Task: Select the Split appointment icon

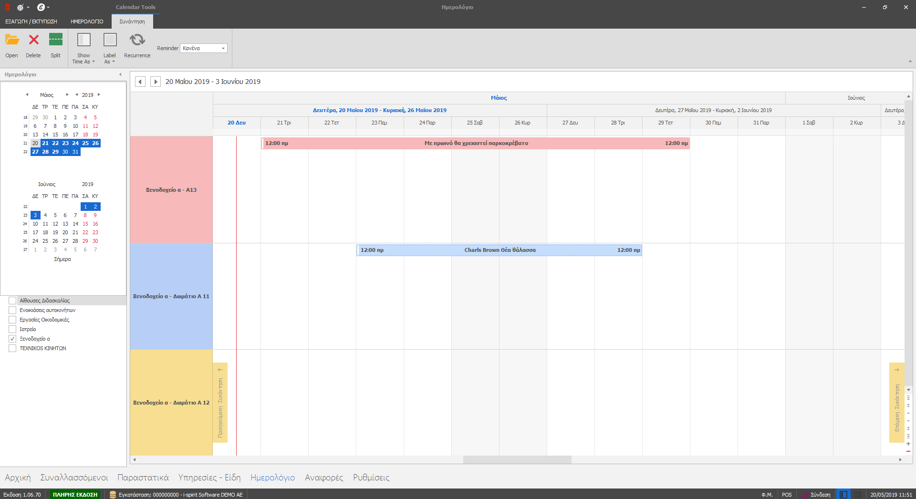Action: pos(56,40)
